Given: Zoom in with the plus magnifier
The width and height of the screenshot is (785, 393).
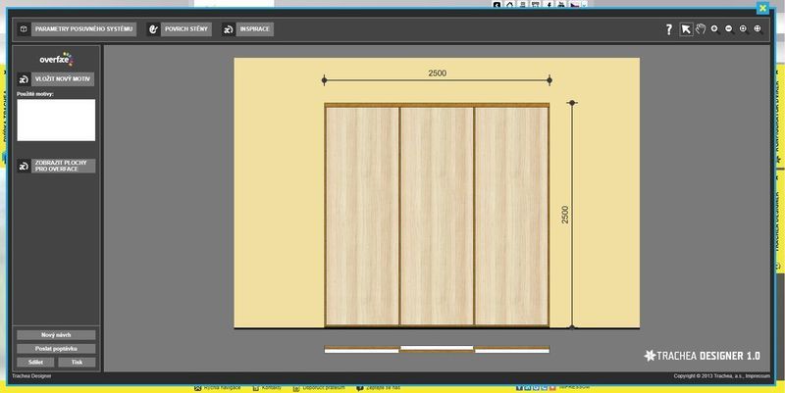Looking at the screenshot, I should [x=714, y=29].
